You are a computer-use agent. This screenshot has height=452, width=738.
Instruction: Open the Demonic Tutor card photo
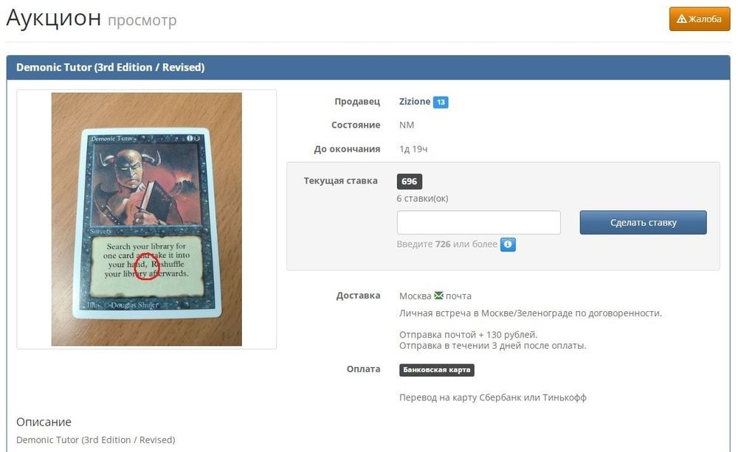click(x=146, y=219)
